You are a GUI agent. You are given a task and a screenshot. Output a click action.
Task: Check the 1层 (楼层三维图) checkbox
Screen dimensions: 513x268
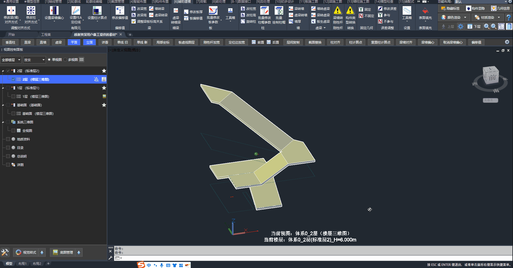13,96
